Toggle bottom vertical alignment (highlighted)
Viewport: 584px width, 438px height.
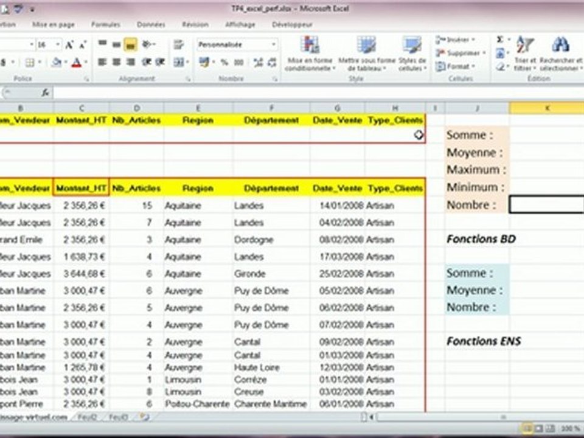130,44
